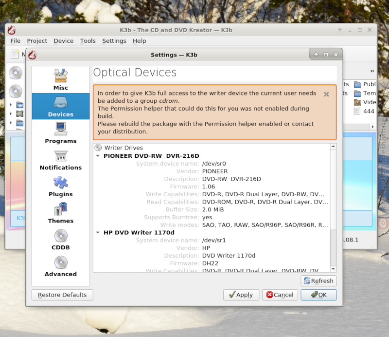Show the Advanced settings page
389x337 pixels.
coord(61,266)
